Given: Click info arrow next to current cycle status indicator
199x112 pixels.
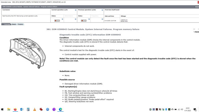Looking at the screenshot, I should pos(62,19).
